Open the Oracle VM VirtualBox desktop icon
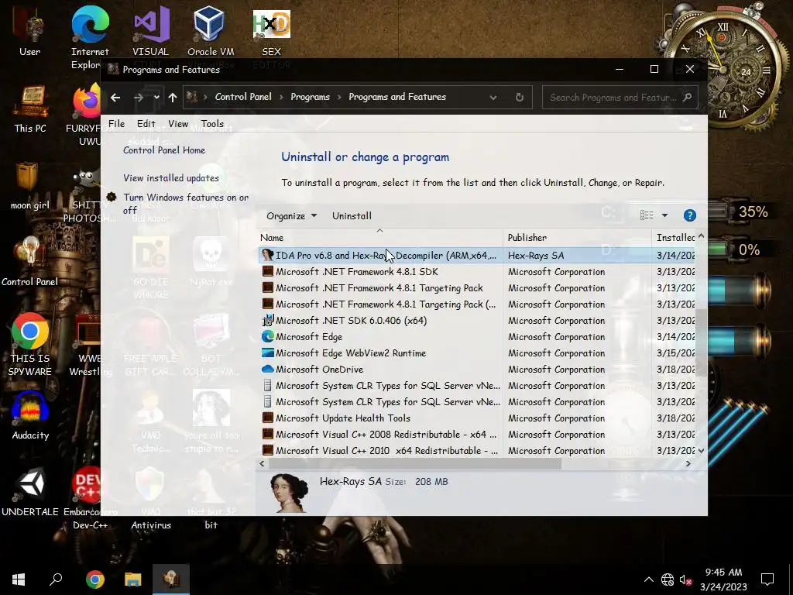Viewport: 793px width, 595px height. pyautogui.click(x=211, y=31)
